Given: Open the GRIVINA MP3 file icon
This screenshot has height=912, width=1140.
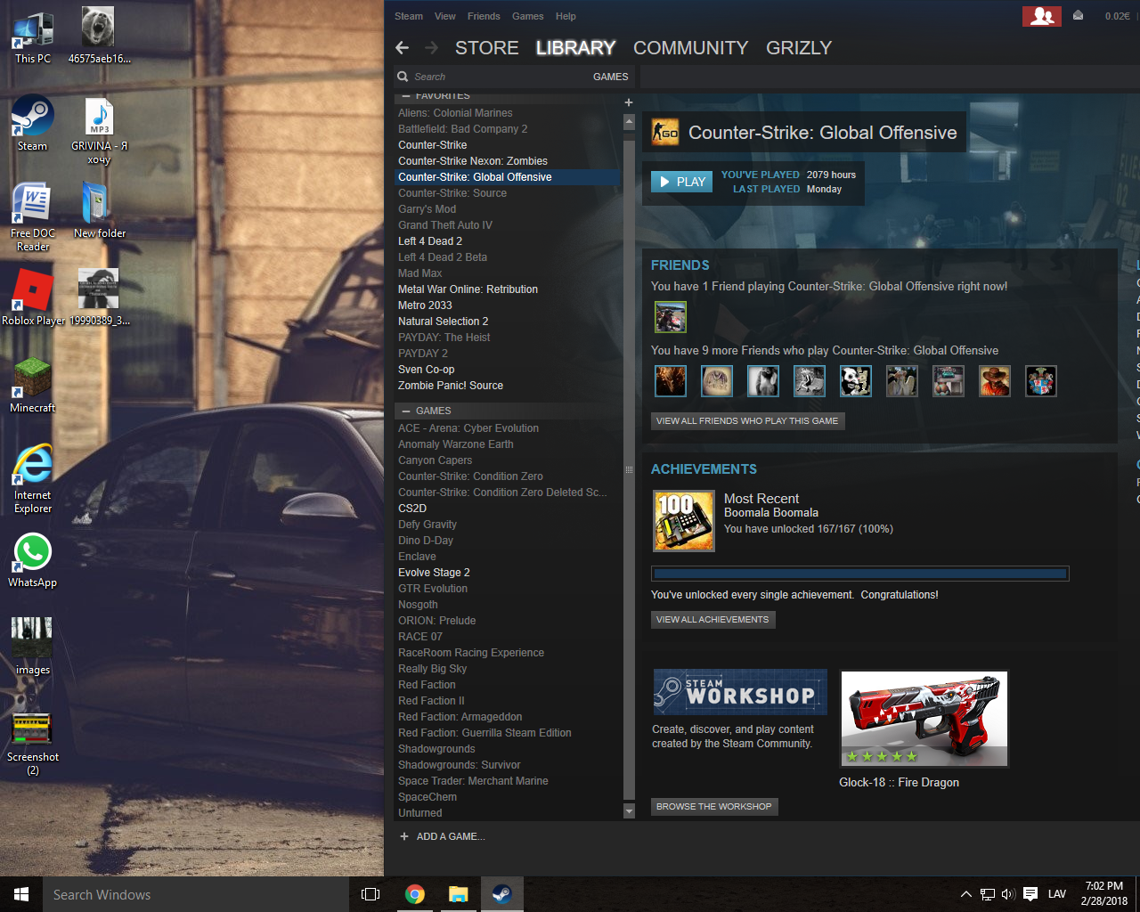Looking at the screenshot, I should (x=99, y=131).
